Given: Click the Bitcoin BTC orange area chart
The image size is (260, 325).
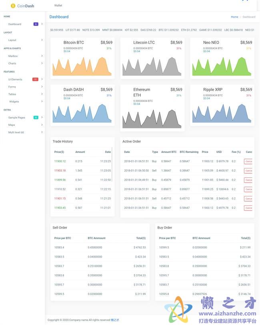Looking at the screenshot, I should pos(82,67).
